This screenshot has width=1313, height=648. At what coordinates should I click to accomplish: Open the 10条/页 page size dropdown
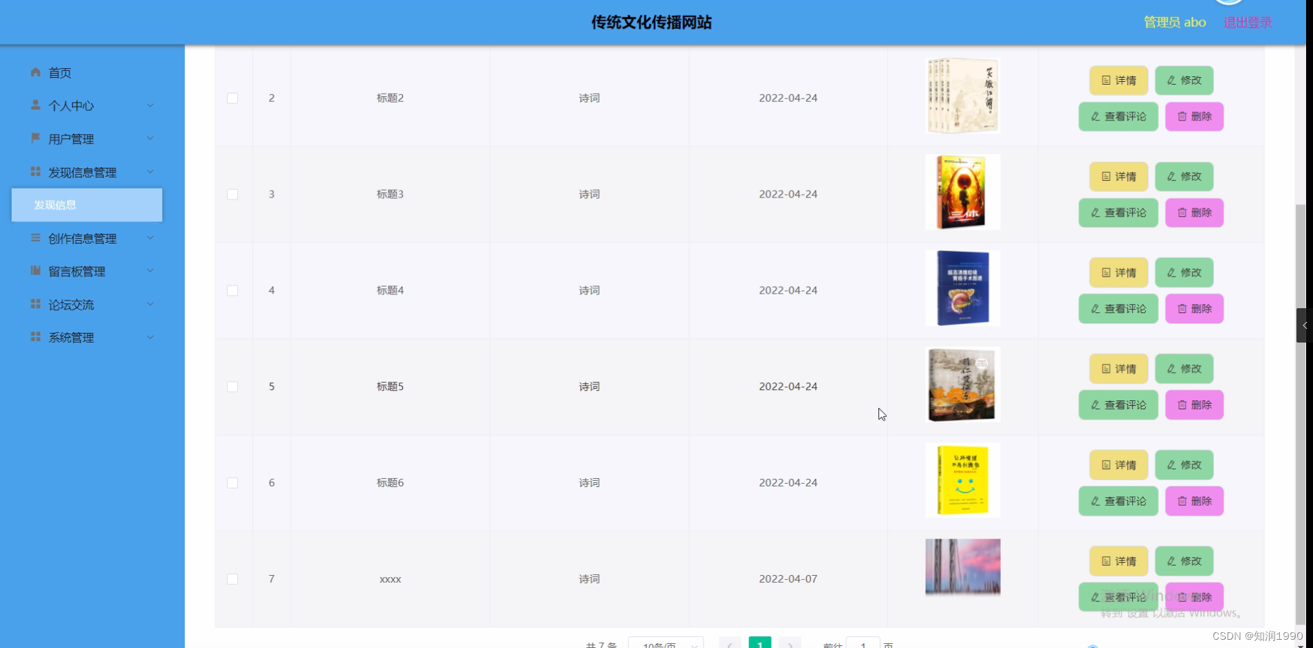pyautogui.click(x=665, y=644)
